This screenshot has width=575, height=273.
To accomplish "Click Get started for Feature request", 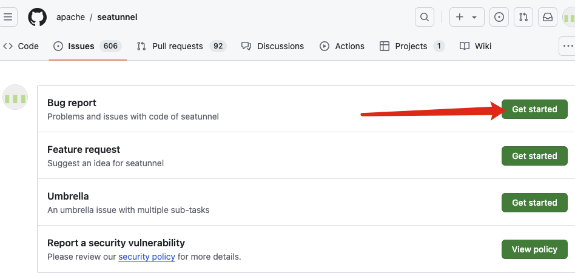I will coord(534,156).
